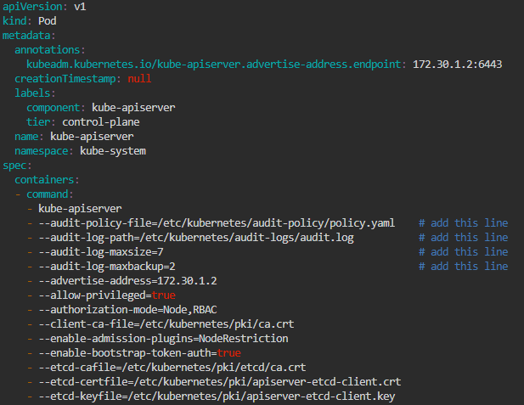Click the comment beside the audit-policy-file line
This screenshot has height=405, width=524.
(x=463, y=223)
